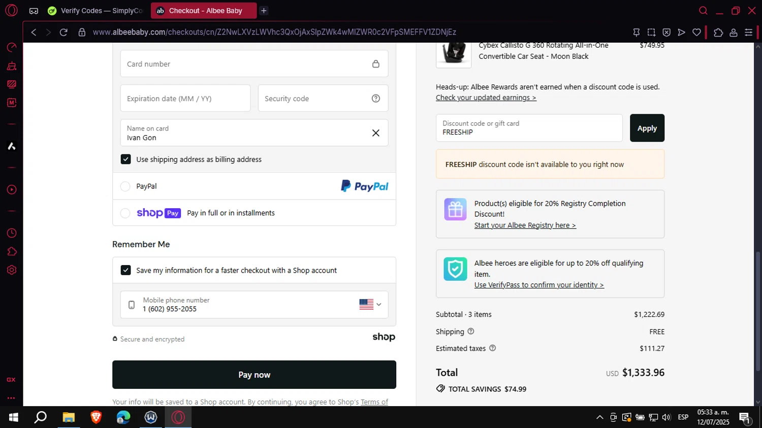Open the Easy Setup sliders icon
The width and height of the screenshot is (762, 428).
(748, 32)
